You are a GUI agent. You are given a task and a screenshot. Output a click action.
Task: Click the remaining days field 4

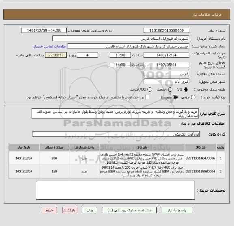[x=87, y=55]
